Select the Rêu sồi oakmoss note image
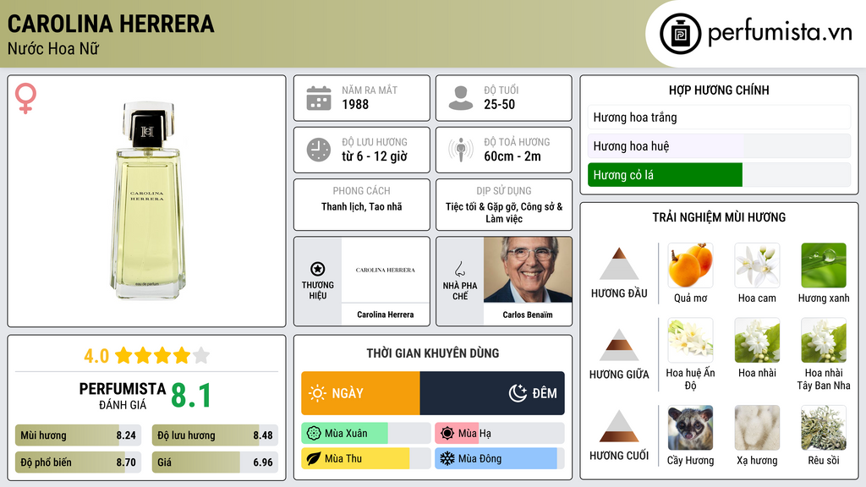 tap(824, 428)
